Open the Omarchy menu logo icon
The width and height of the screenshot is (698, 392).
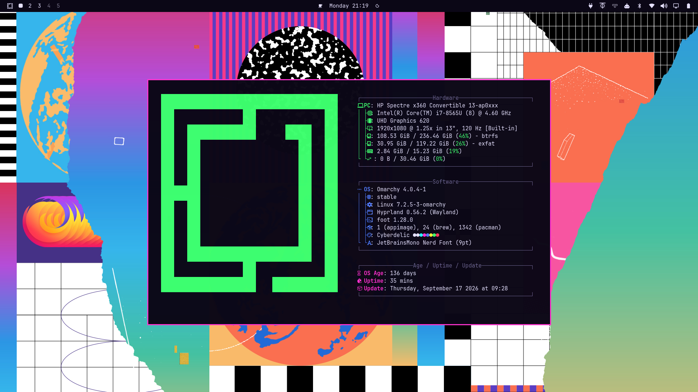[10, 6]
